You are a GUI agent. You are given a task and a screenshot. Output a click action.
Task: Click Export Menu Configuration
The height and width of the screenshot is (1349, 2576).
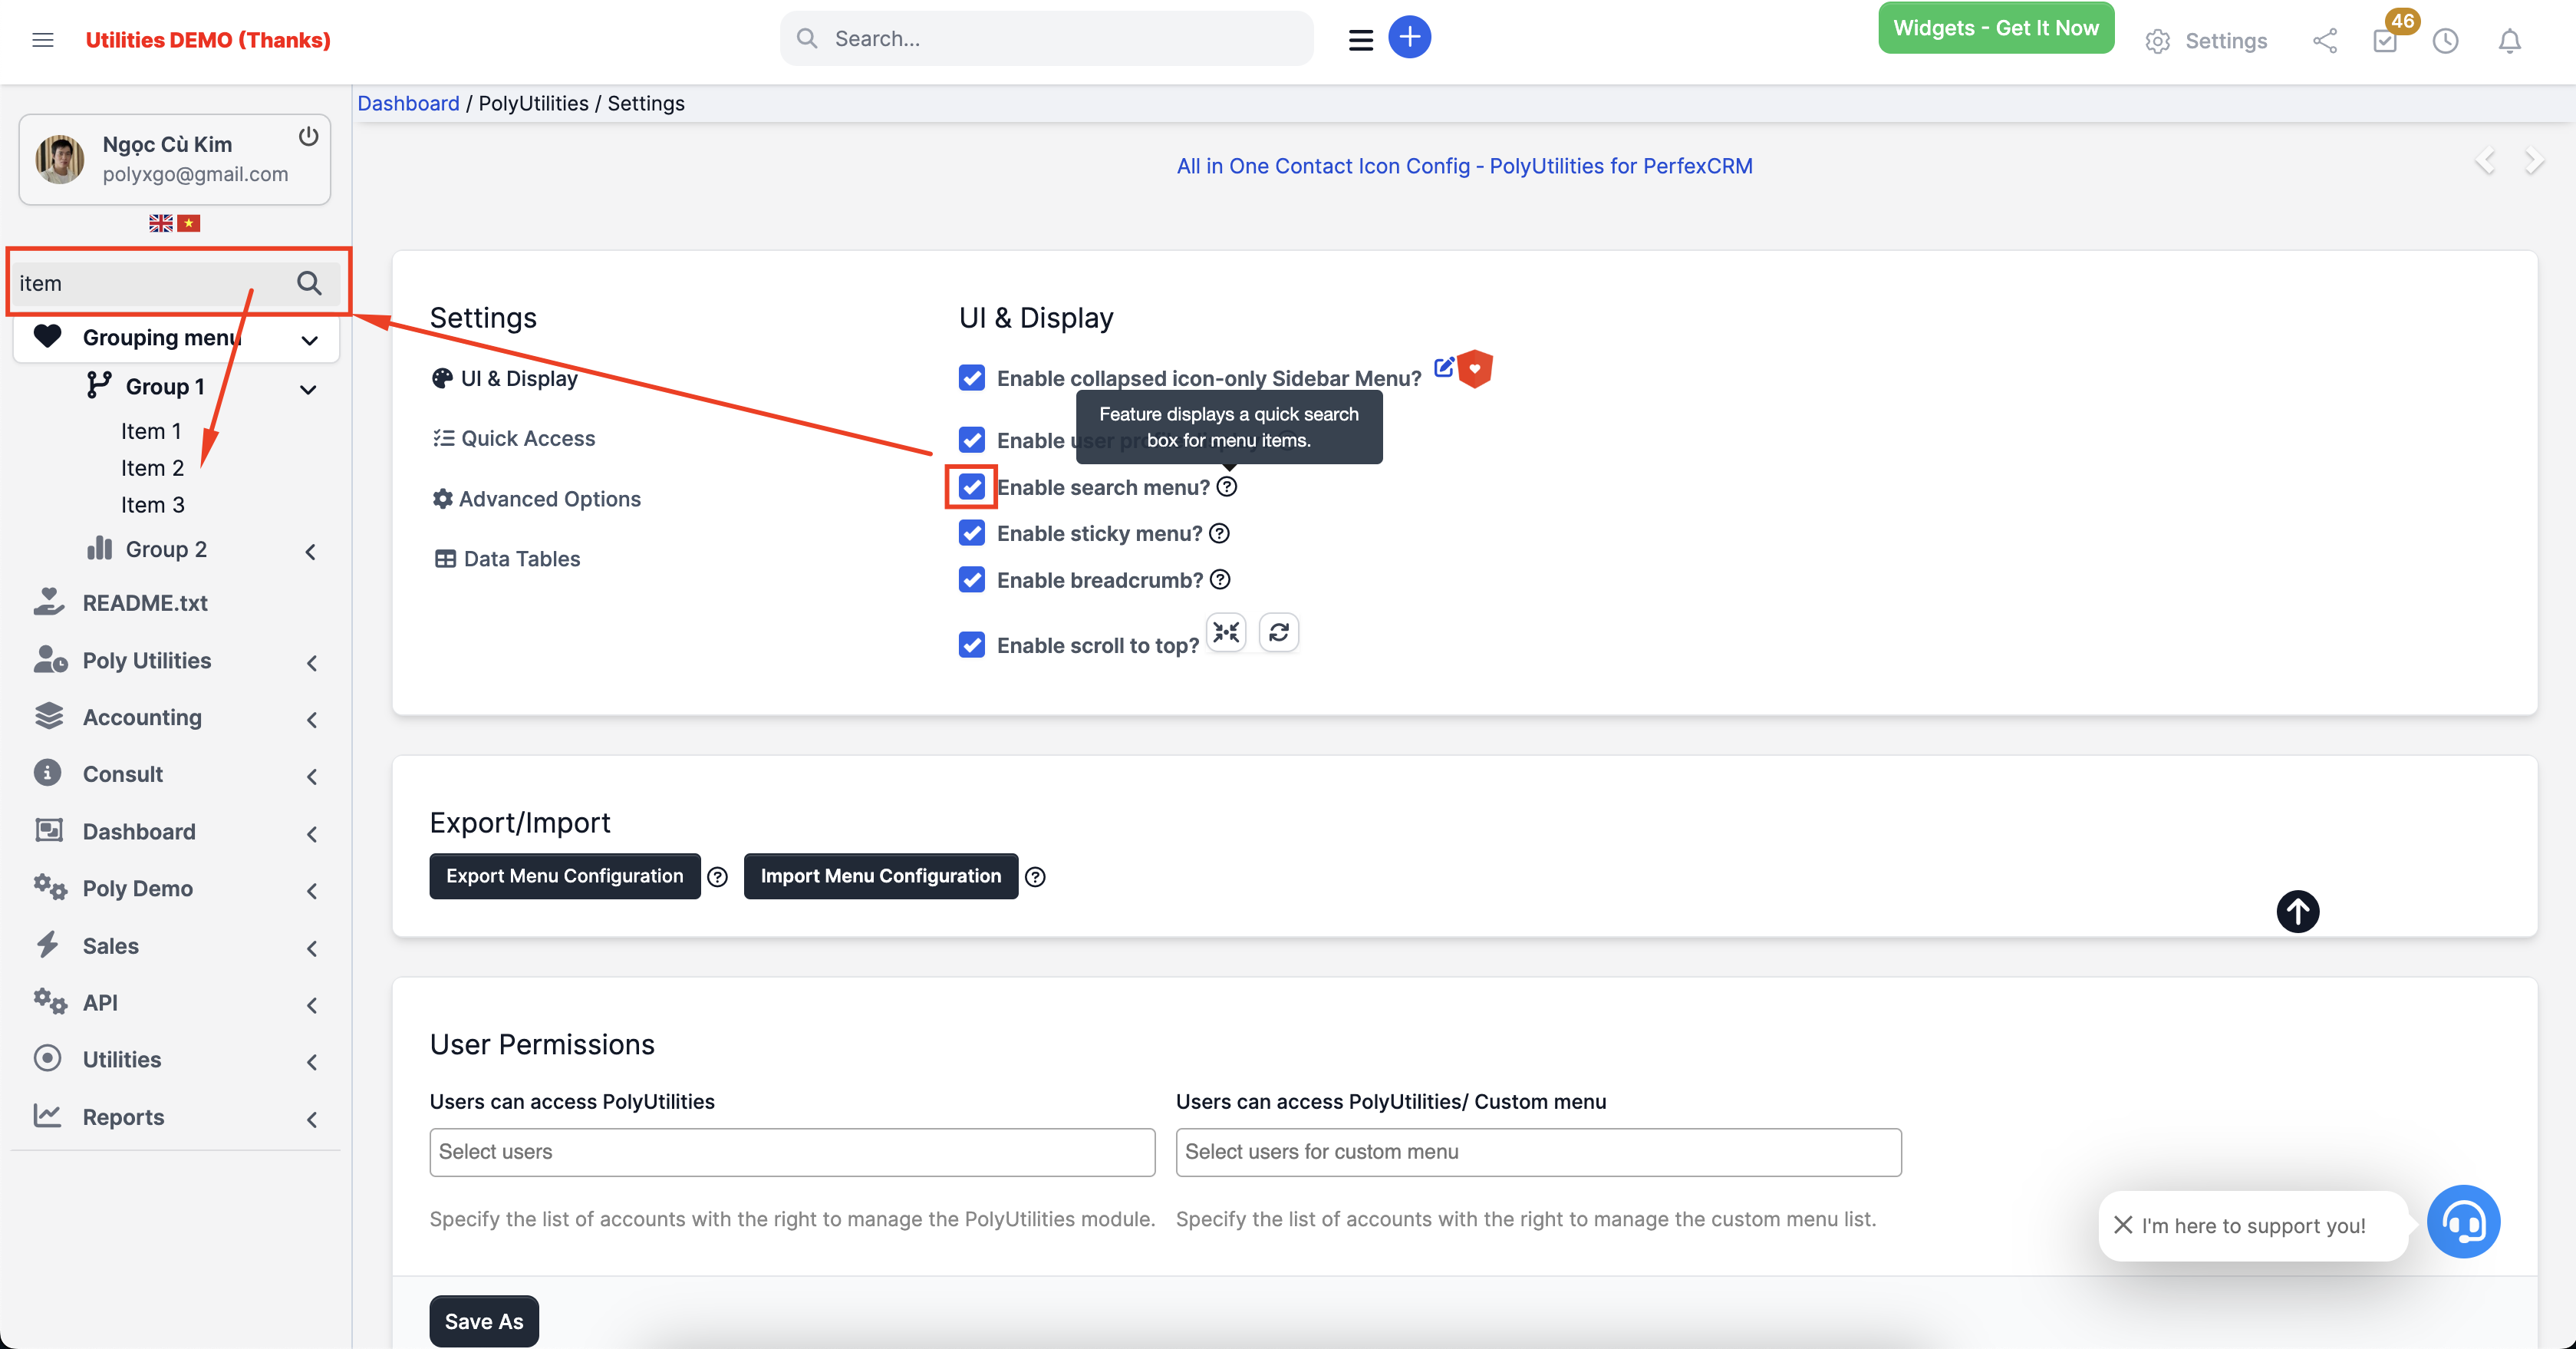[x=564, y=875]
